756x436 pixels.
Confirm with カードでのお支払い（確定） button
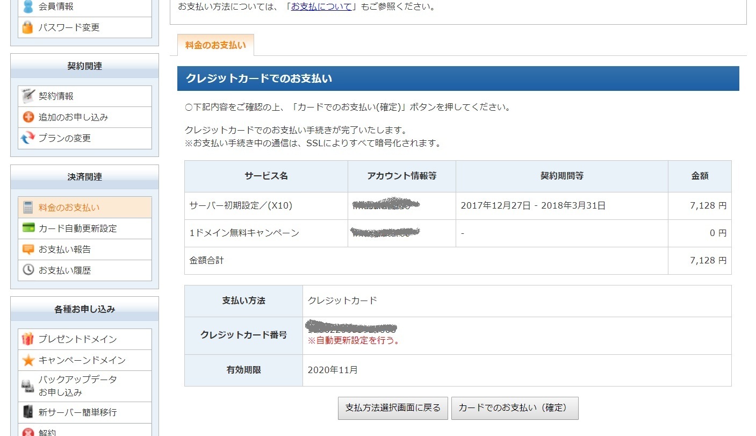tap(515, 408)
